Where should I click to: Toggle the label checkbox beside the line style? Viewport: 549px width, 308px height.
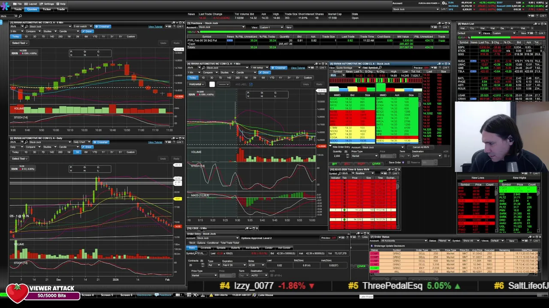point(251,84)
